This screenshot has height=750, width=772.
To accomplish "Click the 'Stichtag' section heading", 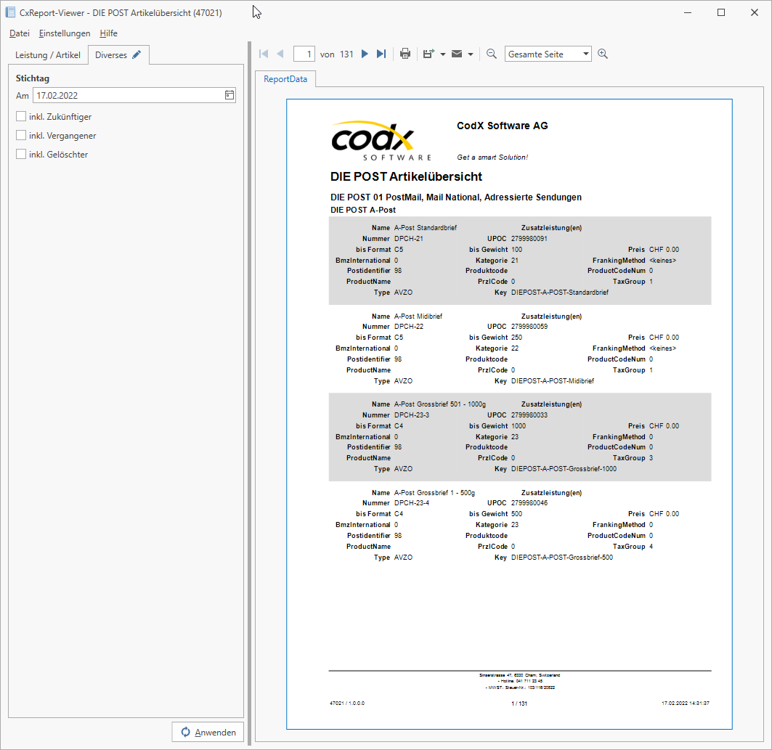I will click(x=33, y=78).
